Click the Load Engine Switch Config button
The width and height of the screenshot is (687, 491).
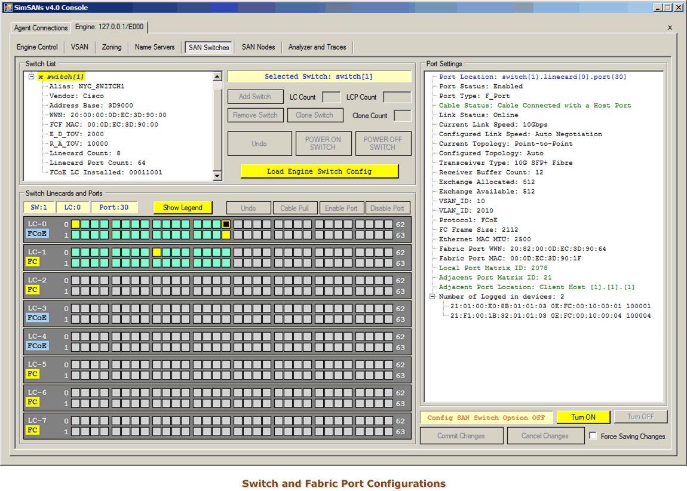319,171
